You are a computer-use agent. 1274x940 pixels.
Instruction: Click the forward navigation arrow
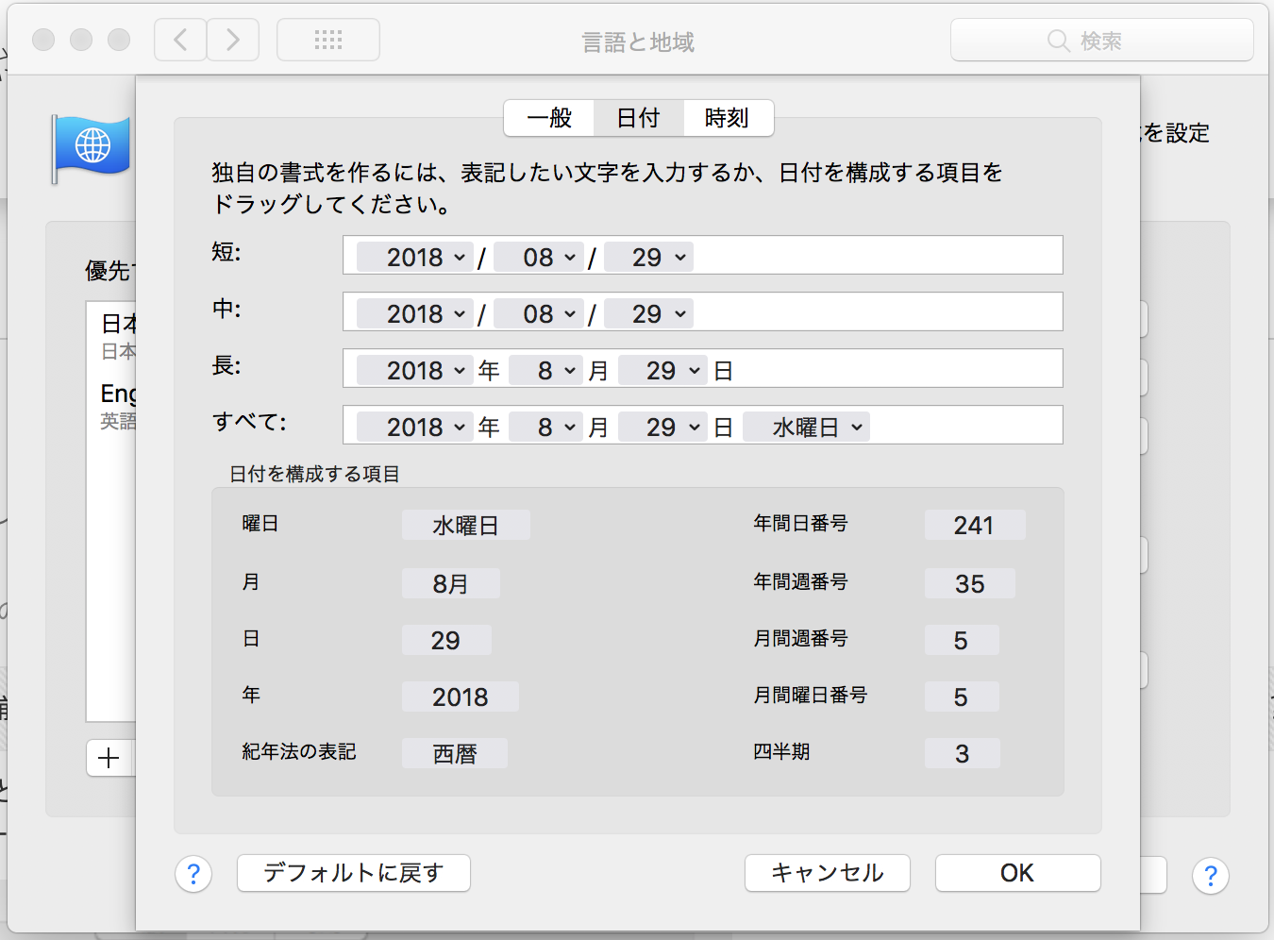(233, 40)
